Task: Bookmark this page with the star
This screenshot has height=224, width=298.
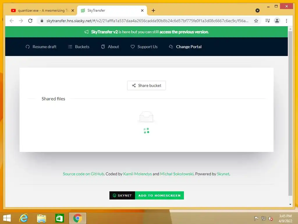Action: 256,21
